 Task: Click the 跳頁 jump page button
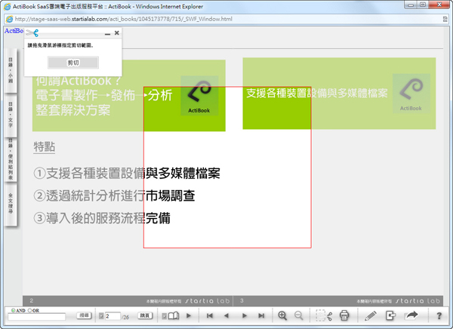click(x=145, y=315)
